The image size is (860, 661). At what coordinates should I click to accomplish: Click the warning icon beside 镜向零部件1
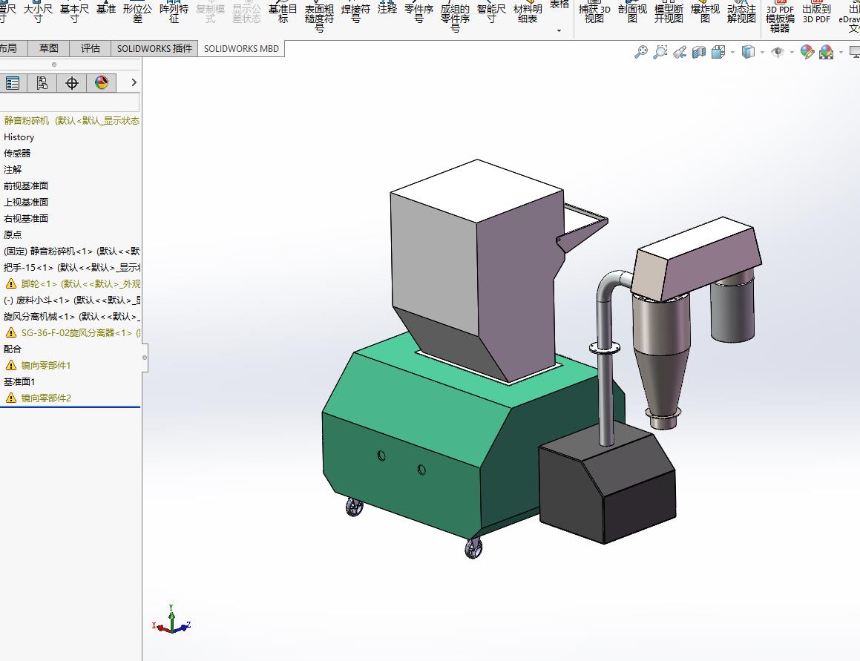point(10,365)
